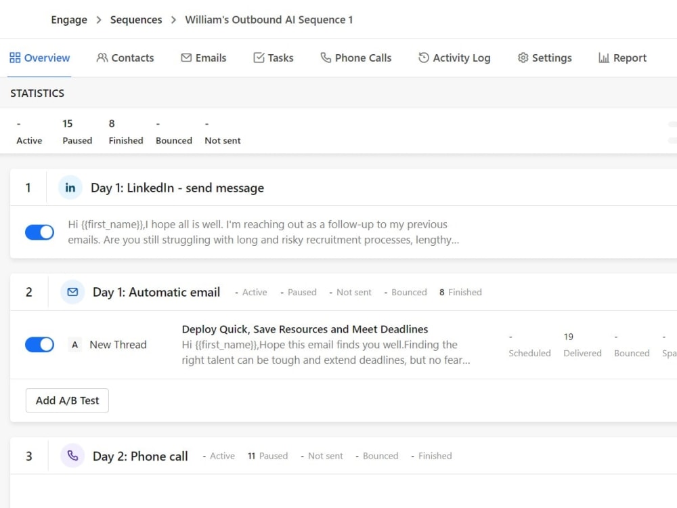View the Activity Log tab
677x508 pixels.
[454, 58]
